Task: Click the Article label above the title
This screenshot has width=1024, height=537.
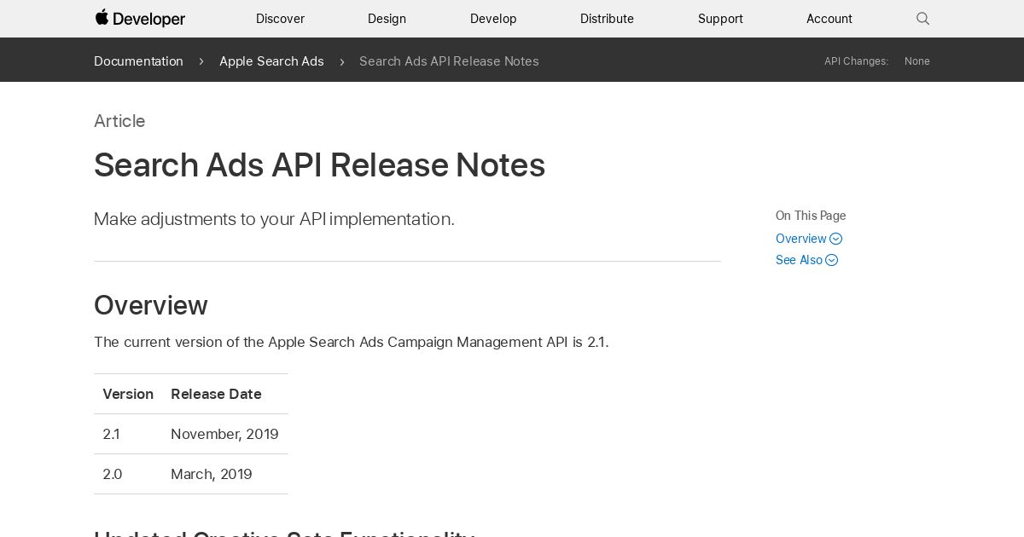Action: tap(119, 121)
